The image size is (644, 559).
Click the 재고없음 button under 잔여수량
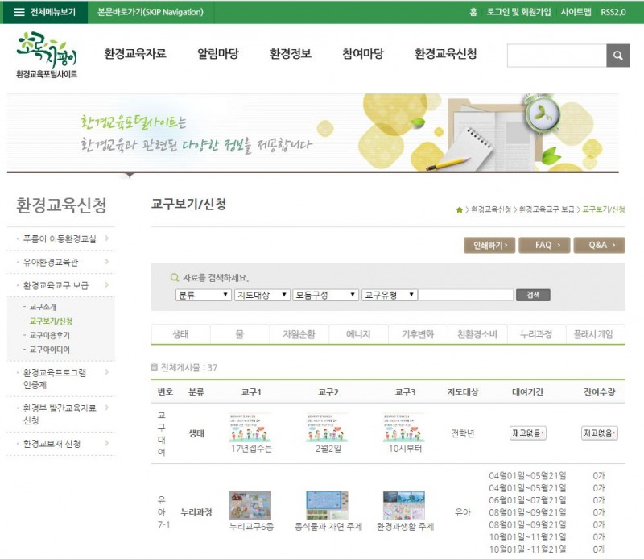click(x=600, y=433)
